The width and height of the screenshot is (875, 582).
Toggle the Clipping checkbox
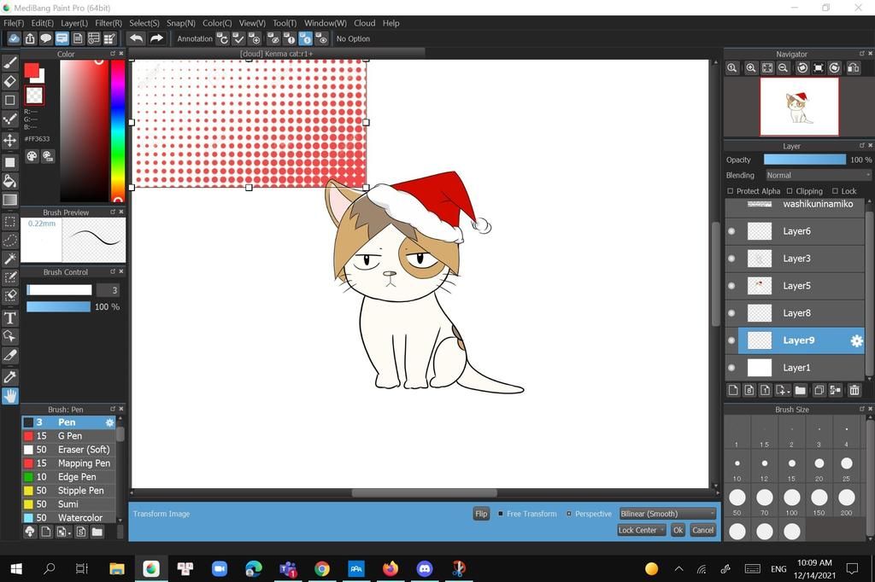click(x=789, y=191)
